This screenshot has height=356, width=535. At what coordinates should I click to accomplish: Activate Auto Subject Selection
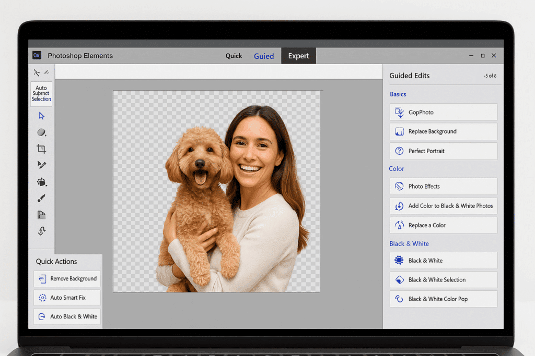pos(41,94)
